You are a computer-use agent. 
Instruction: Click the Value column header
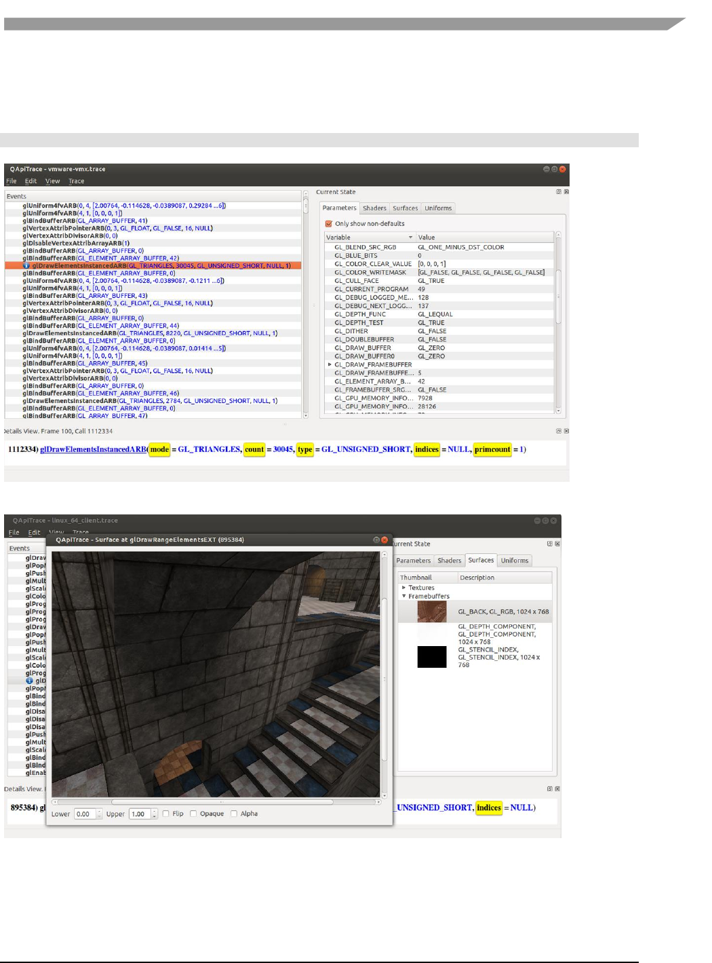[485, 238]
